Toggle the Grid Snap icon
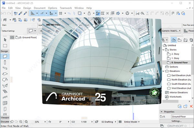194x128 pixels. (60, 13)
